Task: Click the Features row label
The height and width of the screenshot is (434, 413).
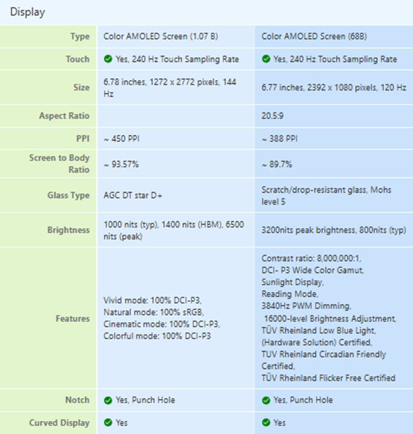Action: pyautogui.click(x=73, y=319)
